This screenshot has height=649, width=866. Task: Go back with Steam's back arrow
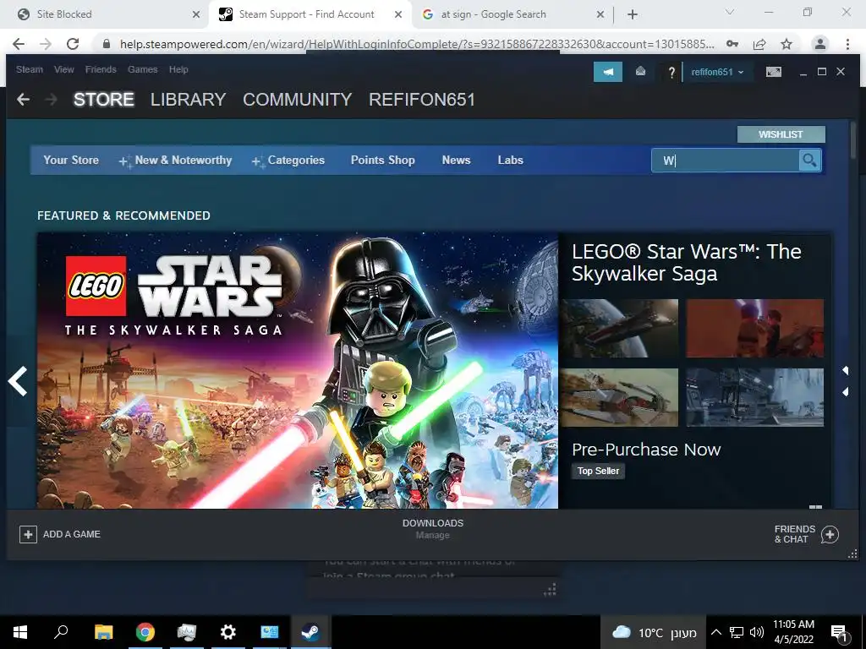tap(23, 100)
